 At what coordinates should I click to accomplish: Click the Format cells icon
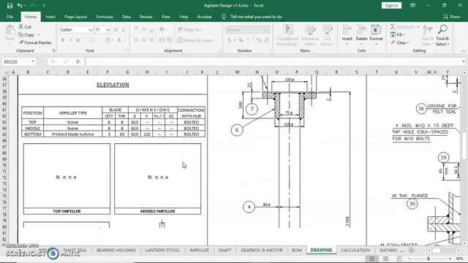tap(376, 30)
